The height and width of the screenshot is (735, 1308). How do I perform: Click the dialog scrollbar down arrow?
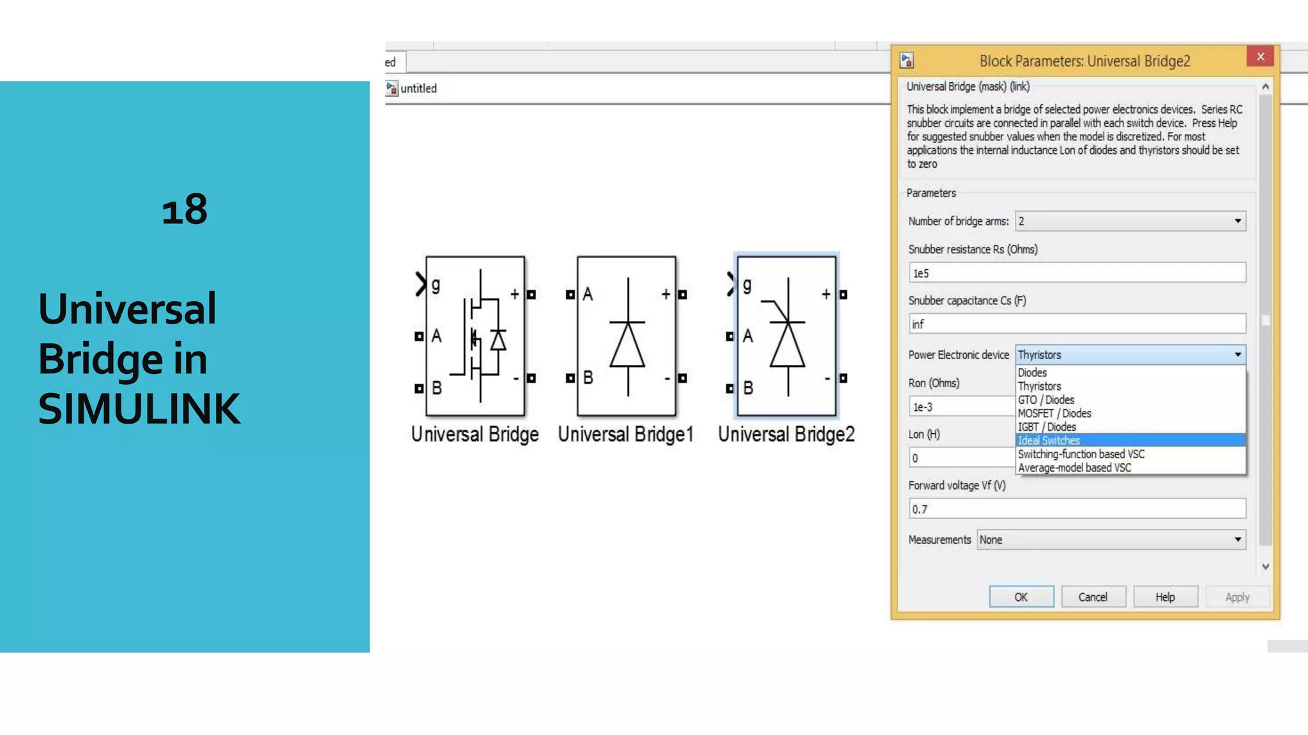click(x=1265, y=567)
